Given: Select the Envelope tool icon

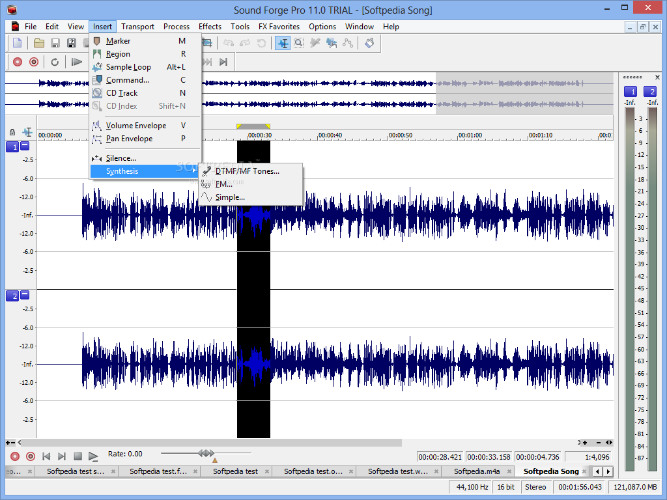Looking at the screenshot, I should (348, 43).
